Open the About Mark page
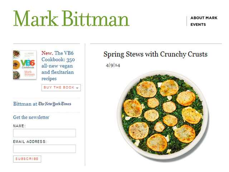229x172 pixels. pyautogui.click(x=204, y=18)
